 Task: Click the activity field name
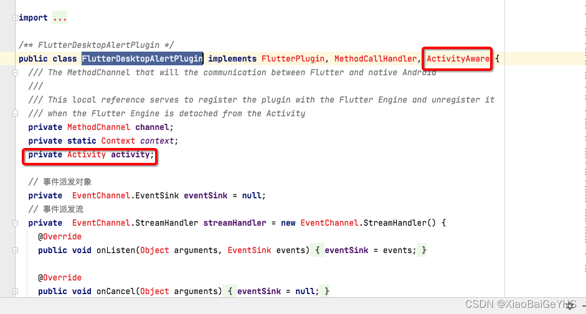130,155
